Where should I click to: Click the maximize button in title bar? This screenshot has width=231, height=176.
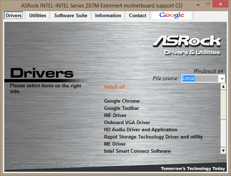(208, 4)
